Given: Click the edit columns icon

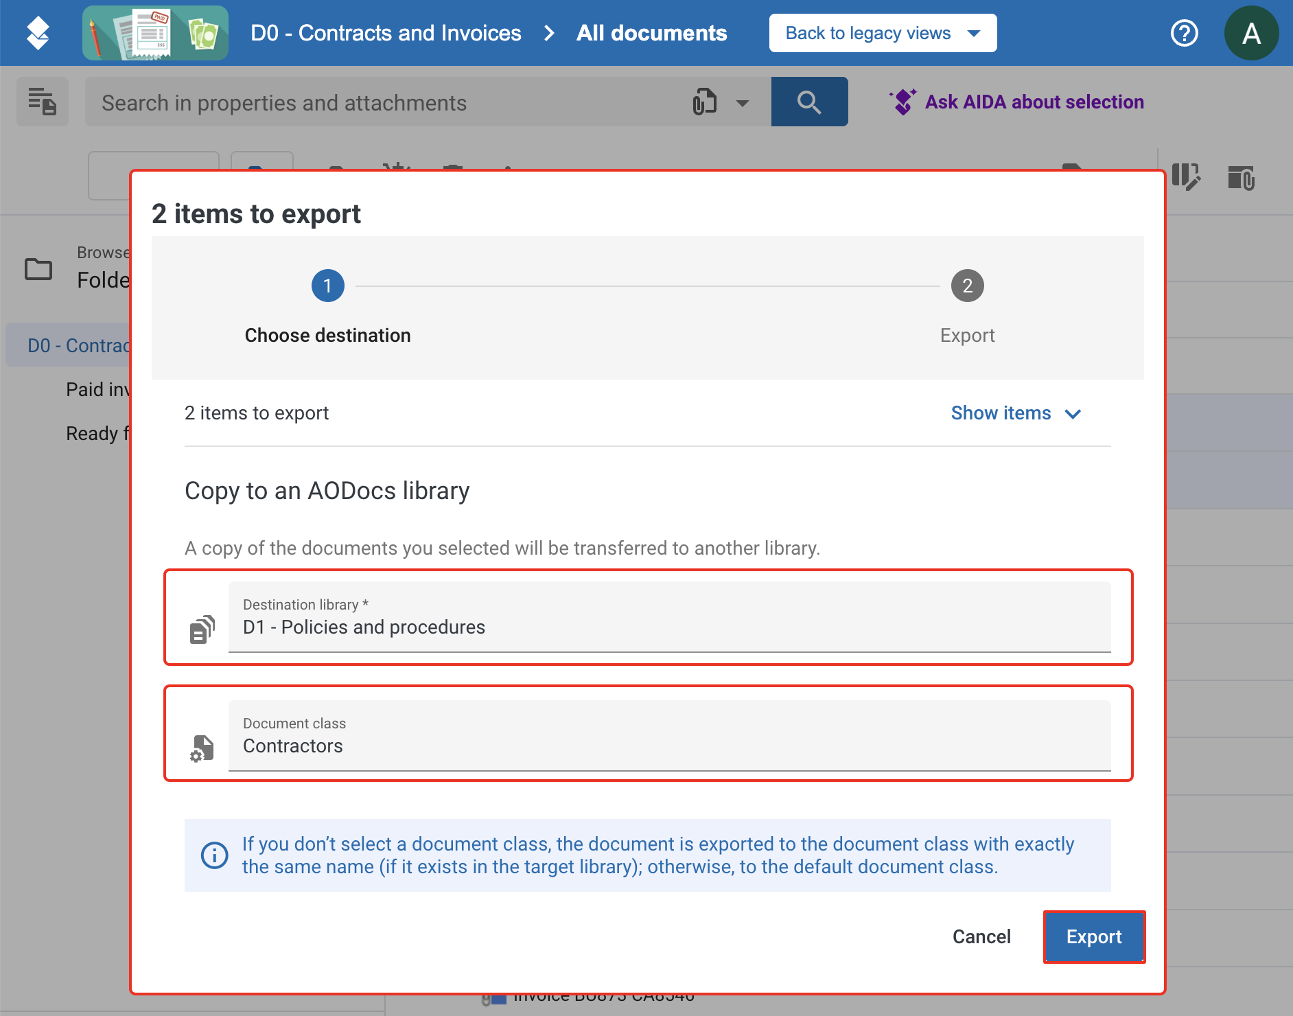Looking at the screenshot, I should pyautogui.click(x=1185, y=177).
